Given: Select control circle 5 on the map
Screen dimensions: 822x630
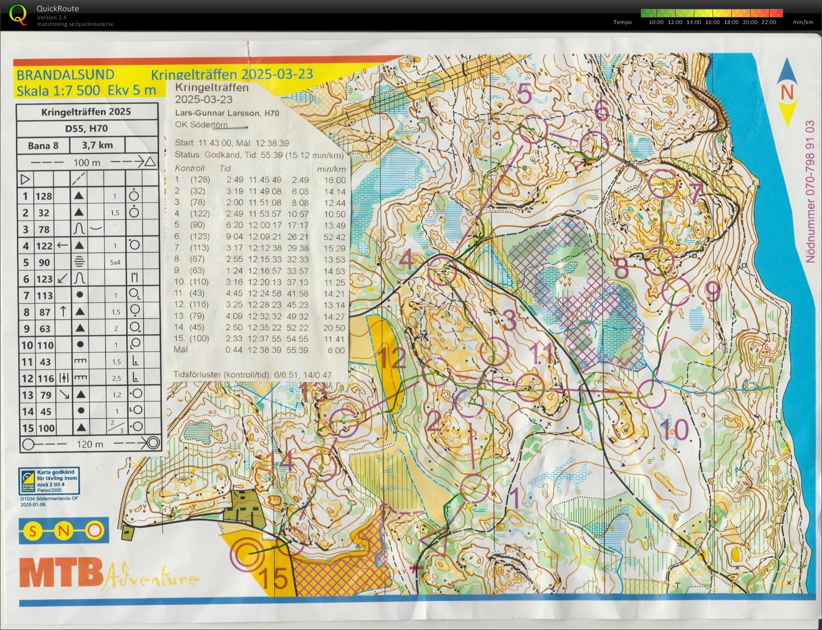Looking at the screenshot, I should tap(533, 129).
